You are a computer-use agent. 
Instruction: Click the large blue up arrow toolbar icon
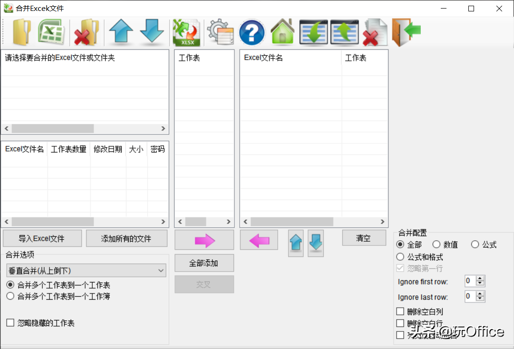pos(121,31)
